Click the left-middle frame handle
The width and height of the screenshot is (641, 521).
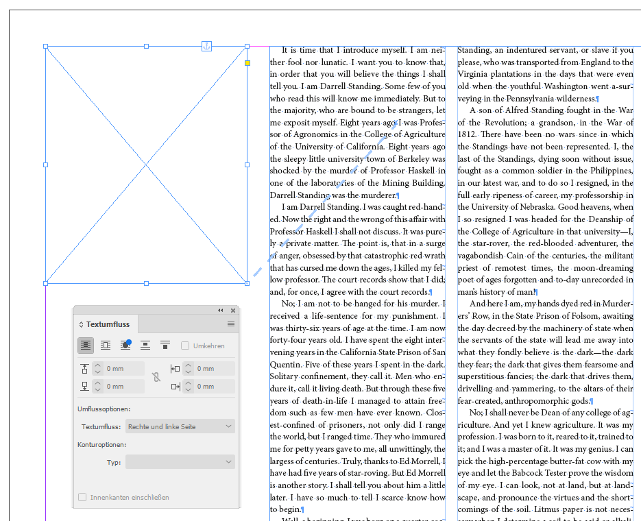point(46,165)
